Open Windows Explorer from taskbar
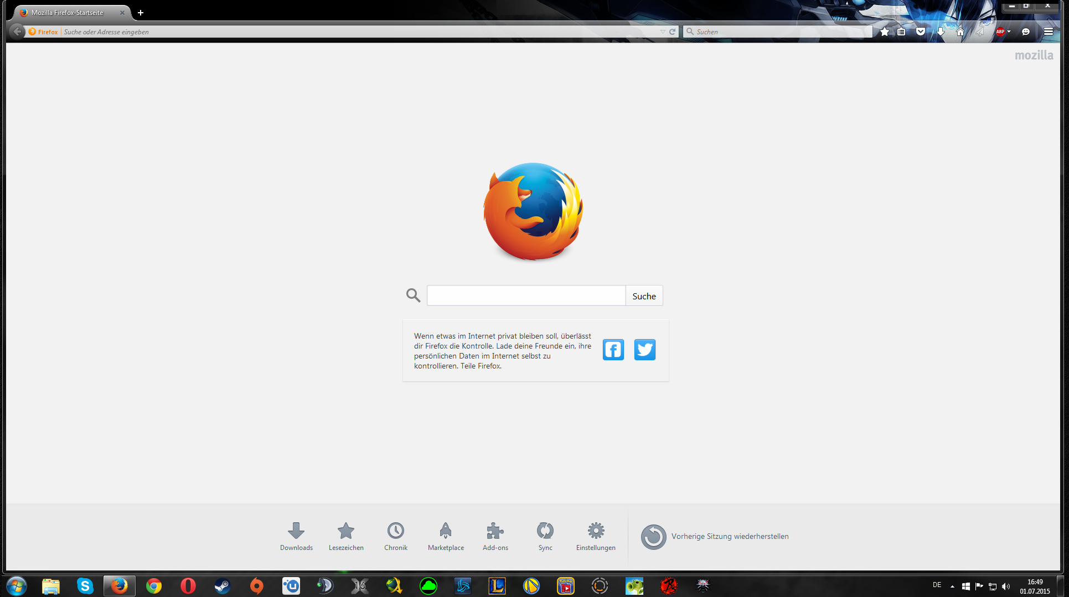 tap(51, 586)
